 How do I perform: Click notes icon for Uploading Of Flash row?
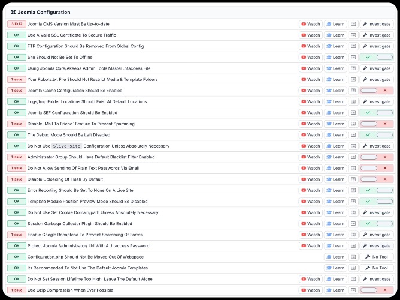point(353,179)
